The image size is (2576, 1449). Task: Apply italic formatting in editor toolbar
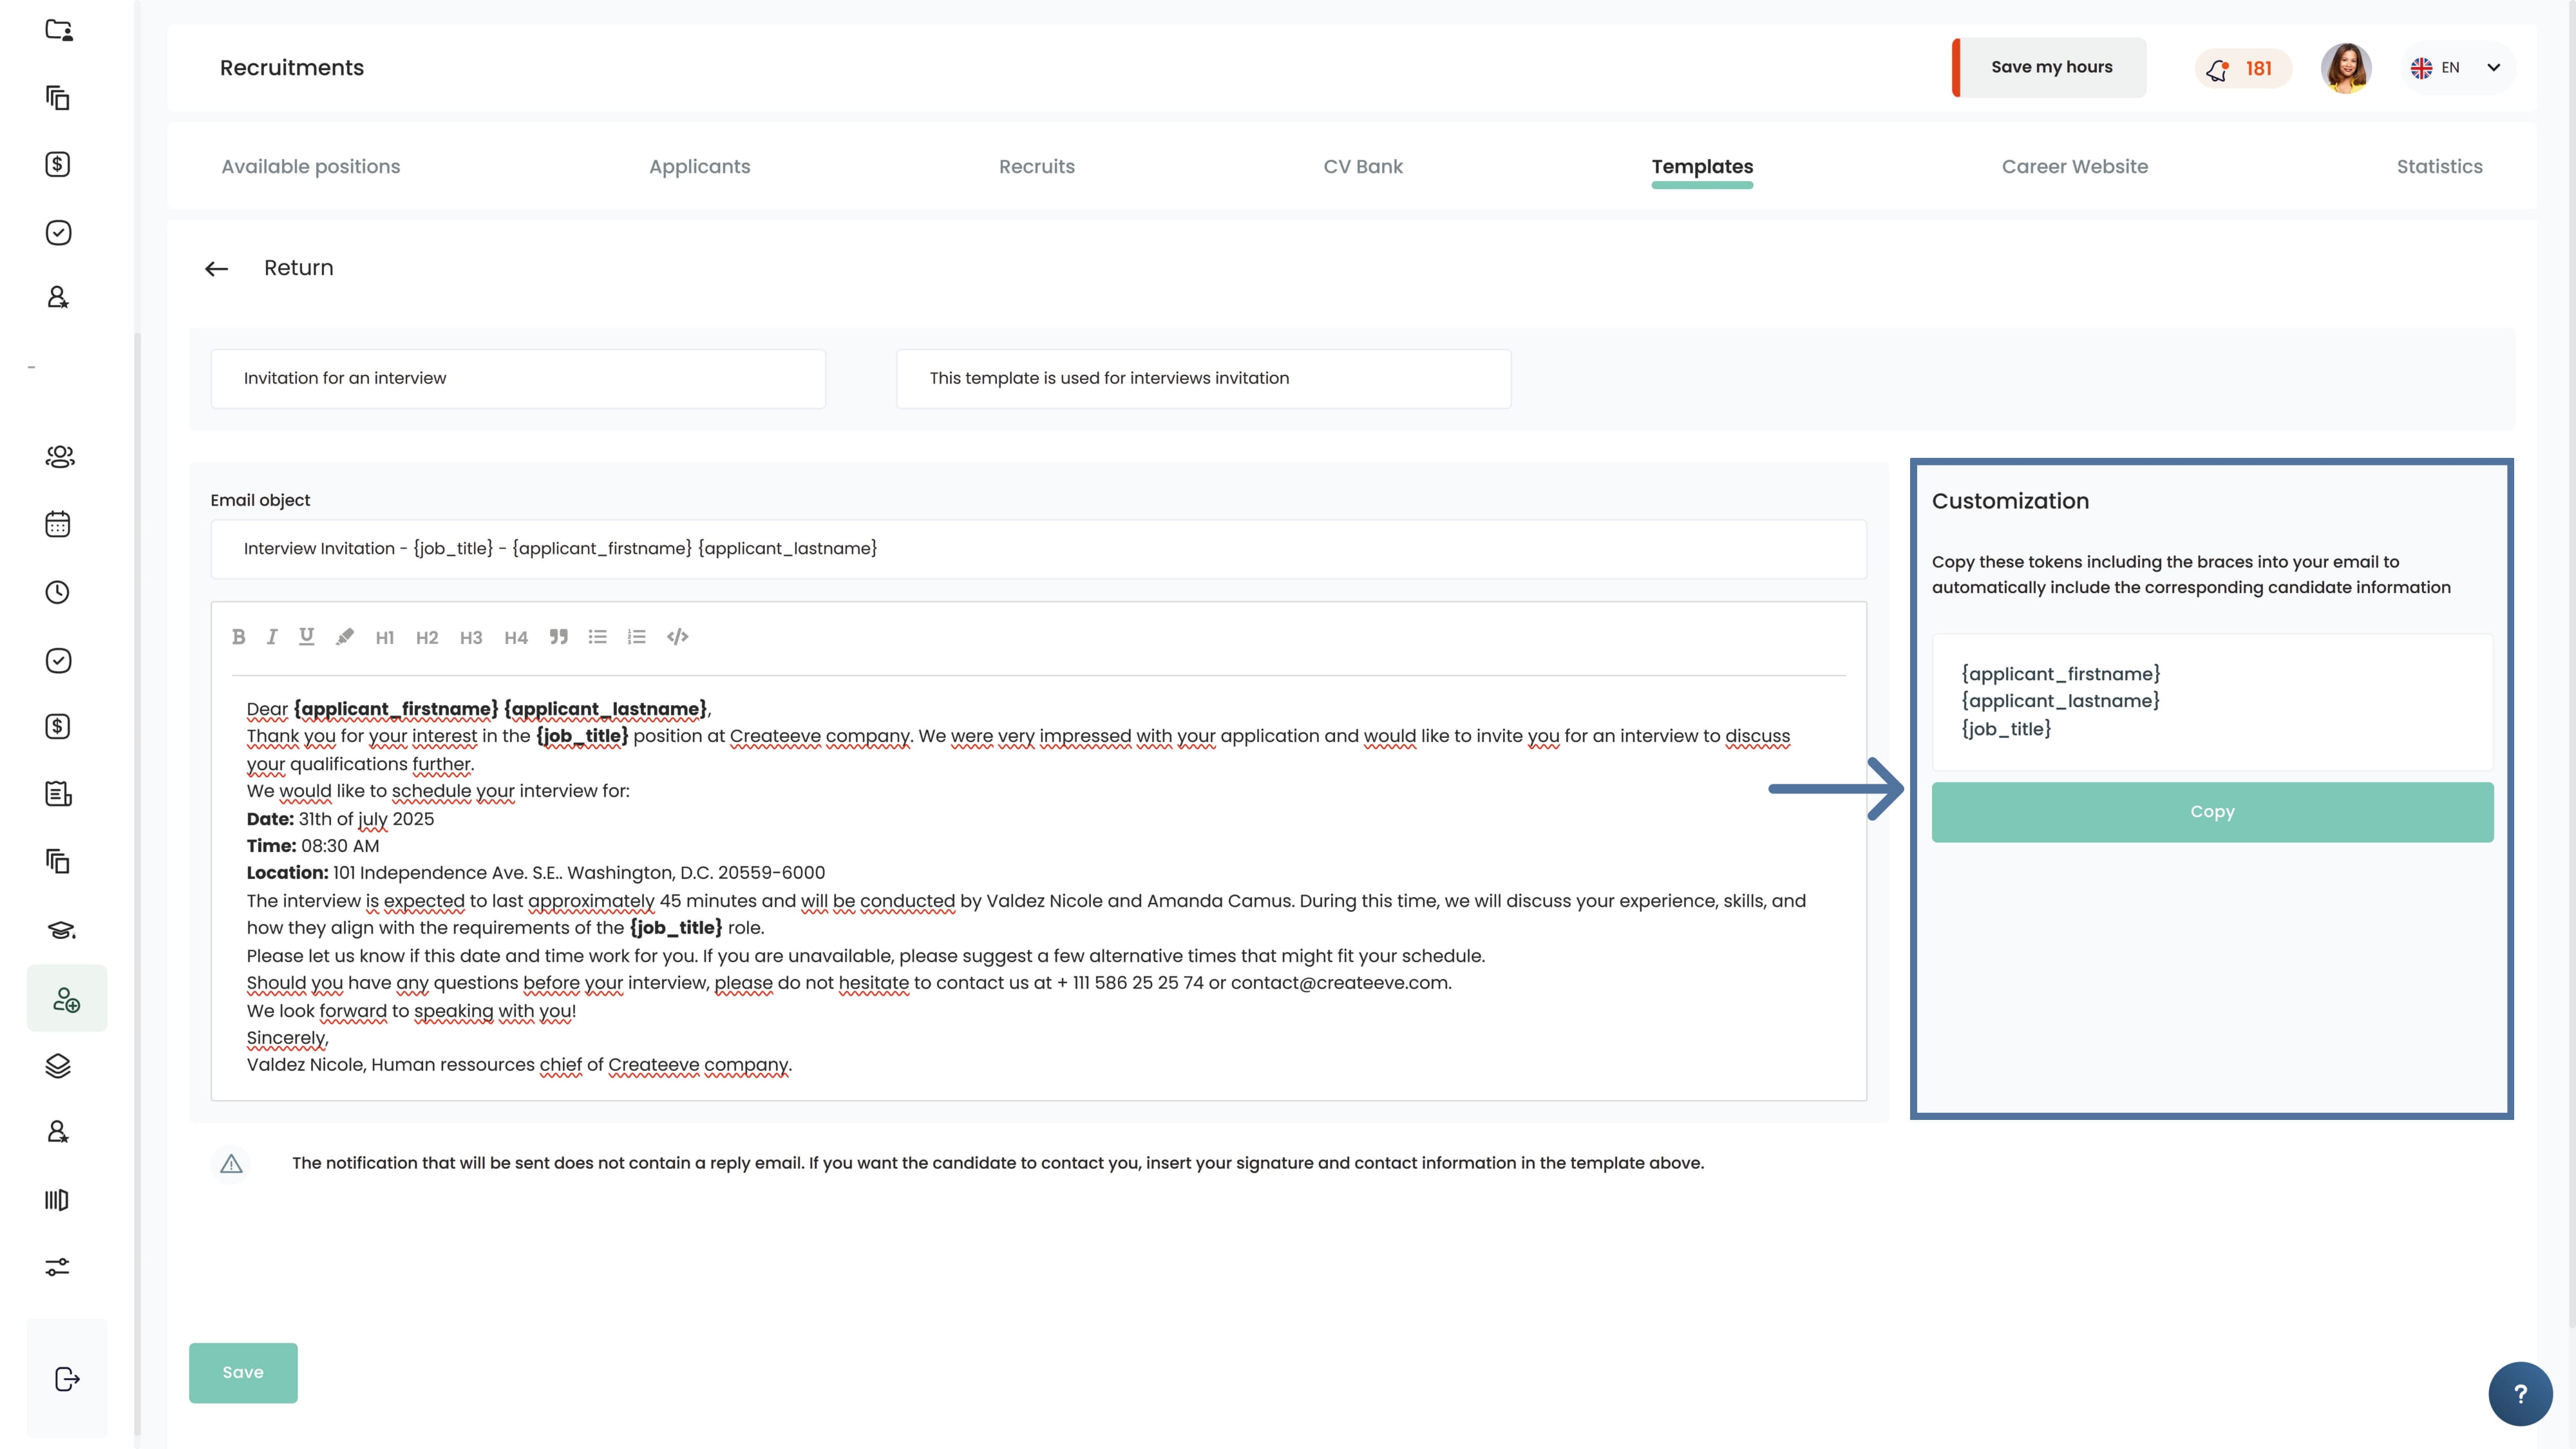point(271,637)
